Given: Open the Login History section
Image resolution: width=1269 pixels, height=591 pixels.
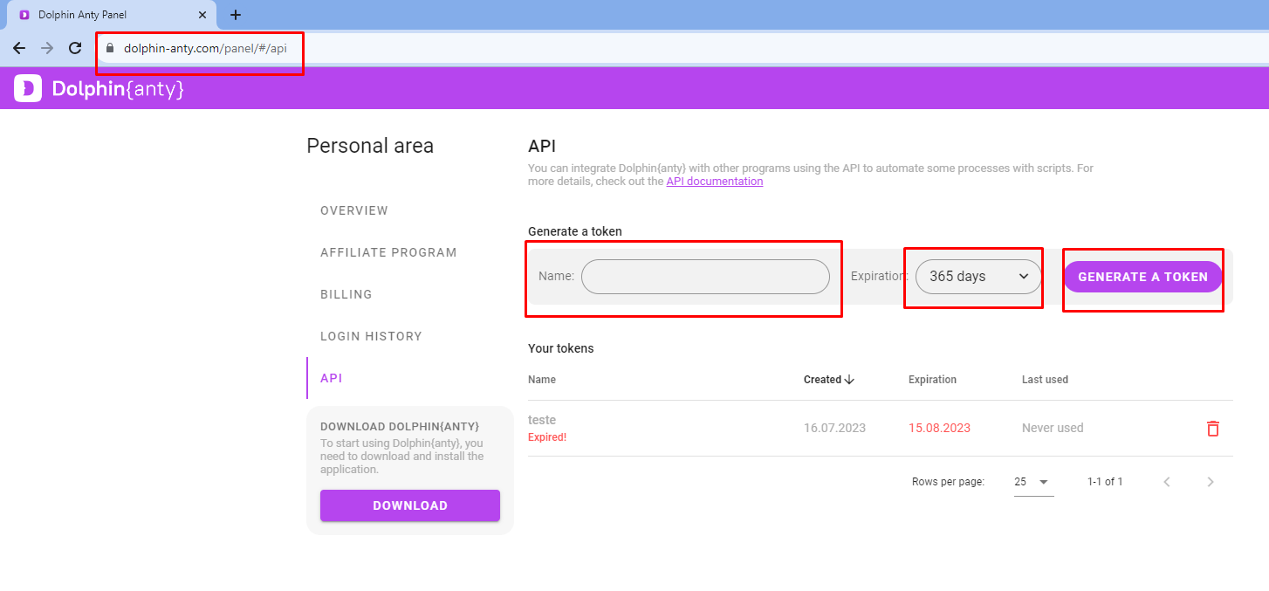Looking at the screenshot, I should pyautogui.click(x=371, y=336).
